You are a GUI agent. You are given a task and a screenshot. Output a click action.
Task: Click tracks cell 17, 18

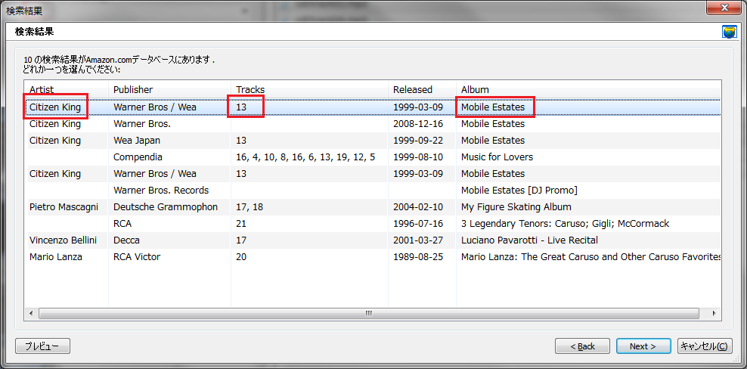250,207
